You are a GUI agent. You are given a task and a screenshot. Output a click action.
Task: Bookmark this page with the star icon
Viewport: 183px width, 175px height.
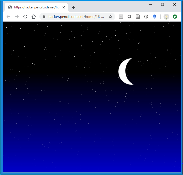(110, 17)
